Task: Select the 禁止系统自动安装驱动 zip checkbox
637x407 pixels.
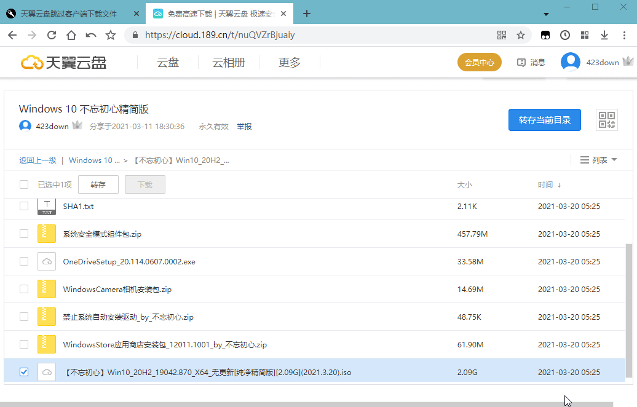Action: pos(24,317)
